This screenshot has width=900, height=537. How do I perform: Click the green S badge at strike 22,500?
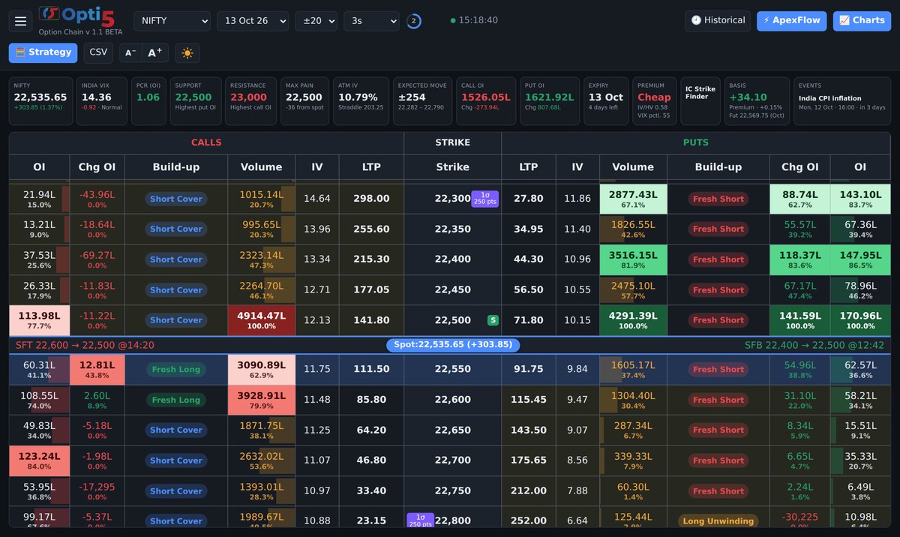493,320
